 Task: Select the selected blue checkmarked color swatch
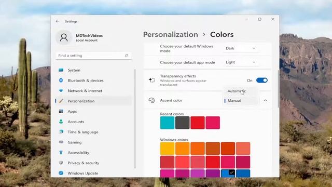[228, 173]
